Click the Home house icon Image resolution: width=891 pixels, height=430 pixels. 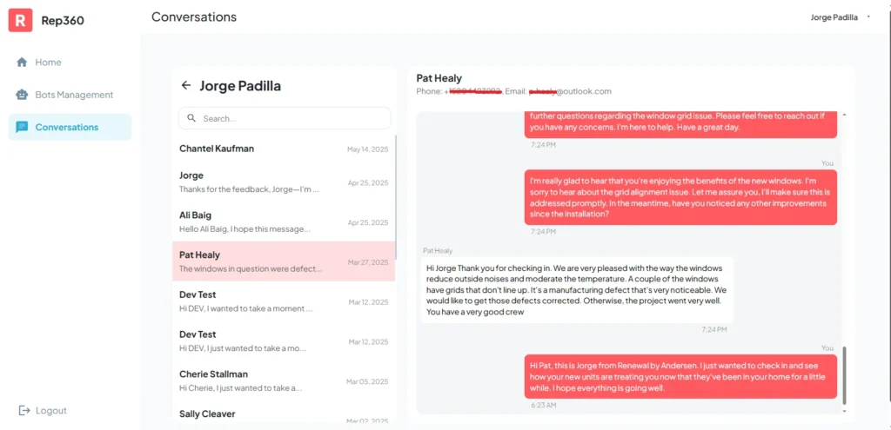click(x=23, y=63)
